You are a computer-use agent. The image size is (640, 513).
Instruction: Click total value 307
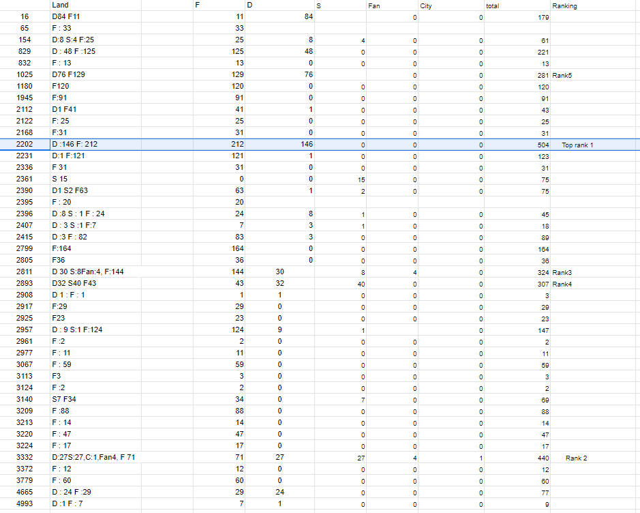tap(517, 284)
